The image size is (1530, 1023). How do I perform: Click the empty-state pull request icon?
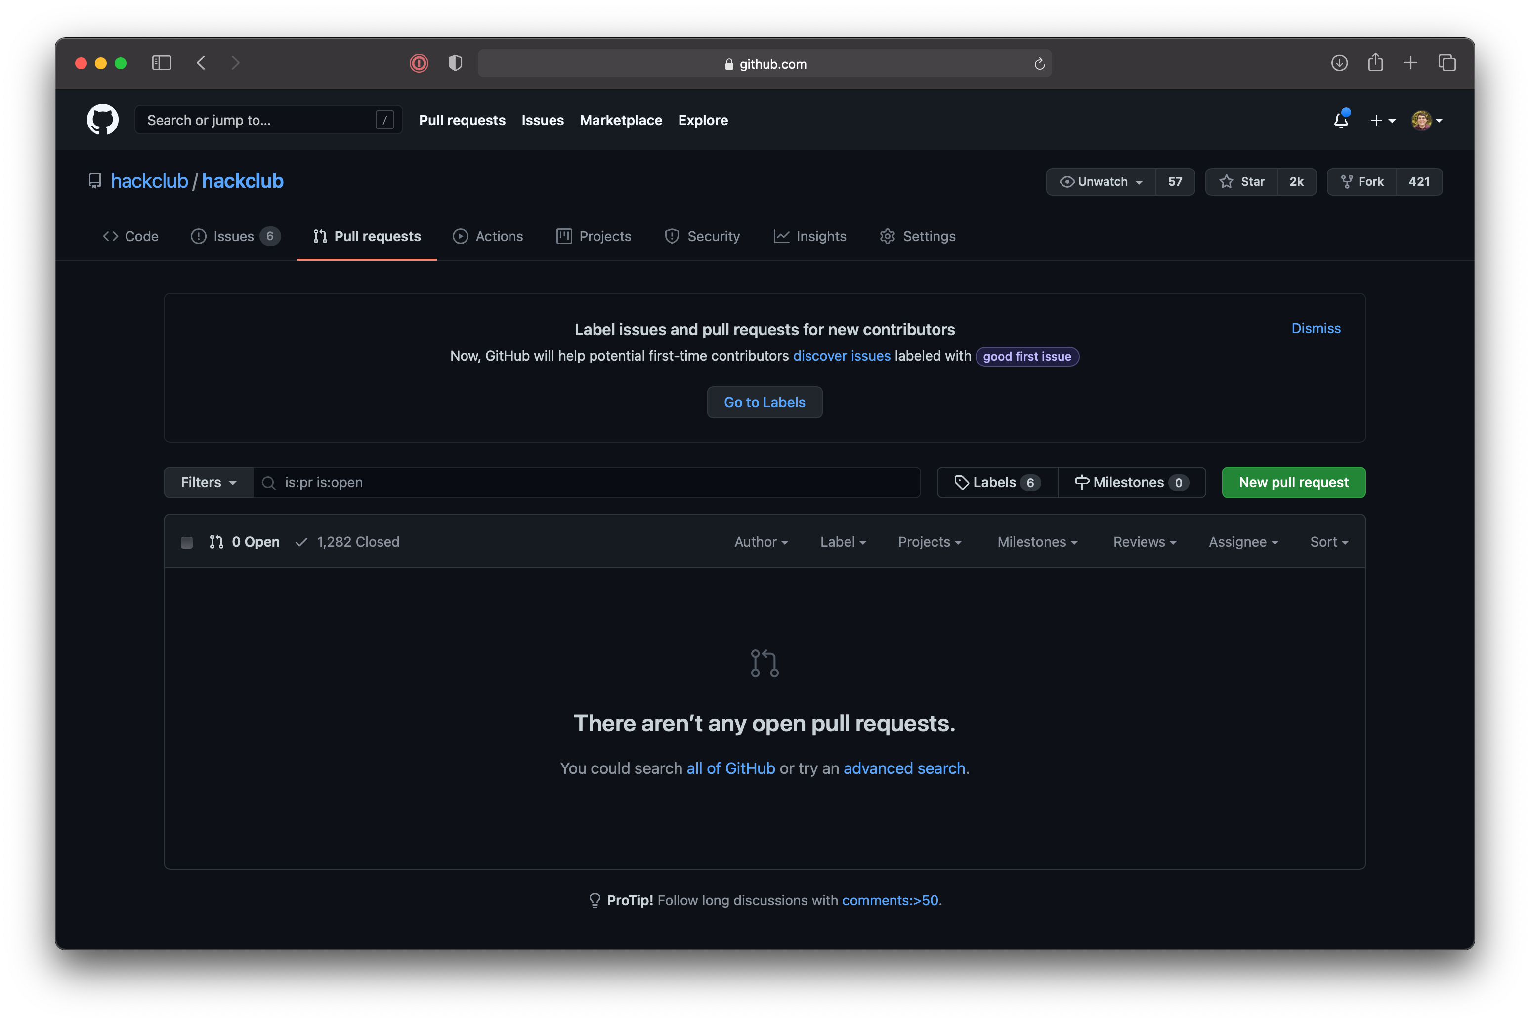765,663
